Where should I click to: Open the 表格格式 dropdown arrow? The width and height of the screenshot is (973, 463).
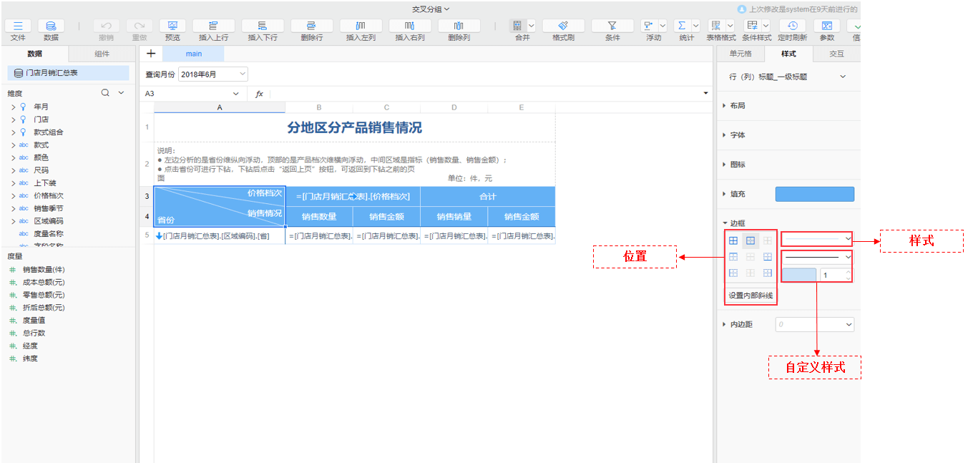click(729, 26)
